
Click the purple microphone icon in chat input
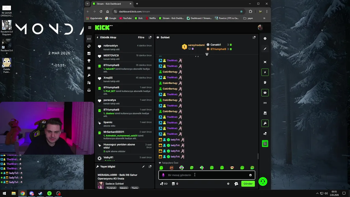click(x=163, y=175)
